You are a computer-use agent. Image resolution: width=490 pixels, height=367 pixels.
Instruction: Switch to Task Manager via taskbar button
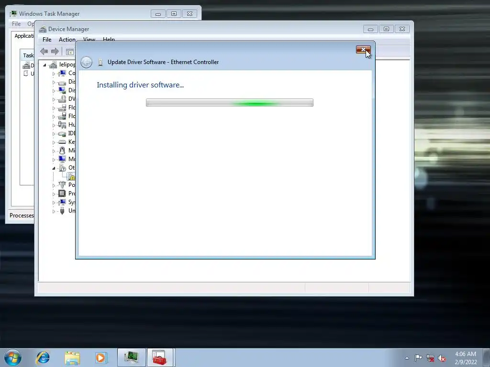click(x=132, y=357)
